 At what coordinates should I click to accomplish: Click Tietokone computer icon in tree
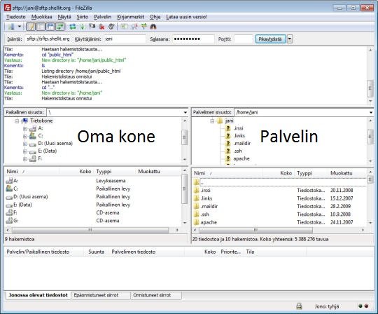[x=24, y=121]
